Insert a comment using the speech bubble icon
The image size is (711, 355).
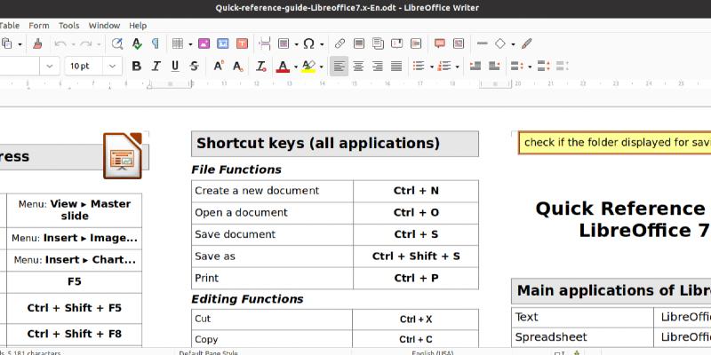[x=440, y=43]
